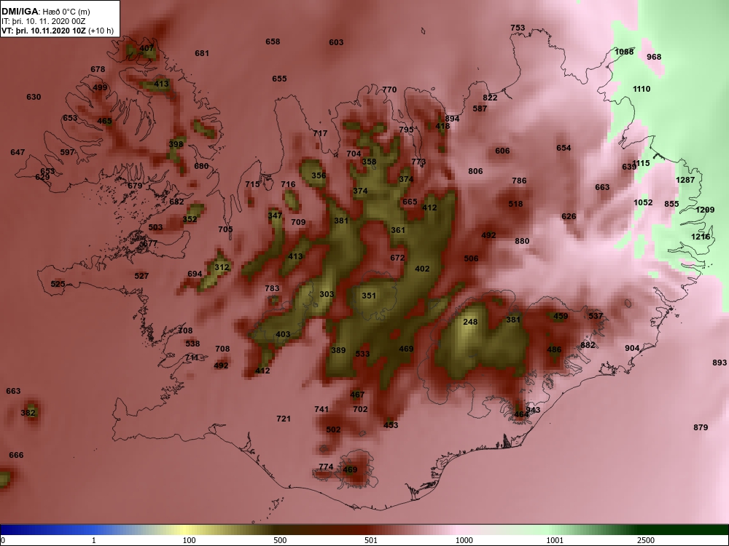Click the map value 753 in the northeast
The image size is (729, 546).
tap(518, 28)
